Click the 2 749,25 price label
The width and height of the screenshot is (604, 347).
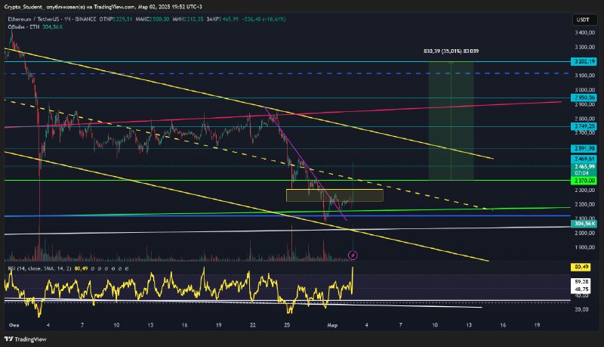[x=584, y=126]
